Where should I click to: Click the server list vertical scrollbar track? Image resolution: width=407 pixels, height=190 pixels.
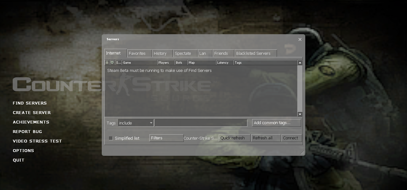tap(300, 88)
